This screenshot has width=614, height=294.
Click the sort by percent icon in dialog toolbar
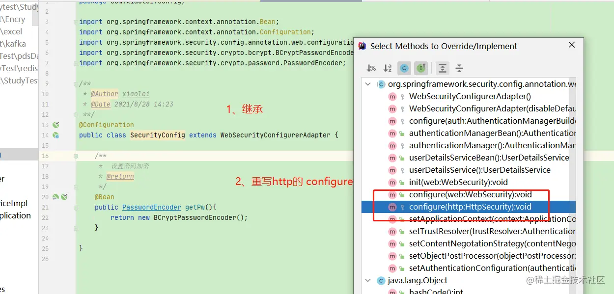(371, 68)
